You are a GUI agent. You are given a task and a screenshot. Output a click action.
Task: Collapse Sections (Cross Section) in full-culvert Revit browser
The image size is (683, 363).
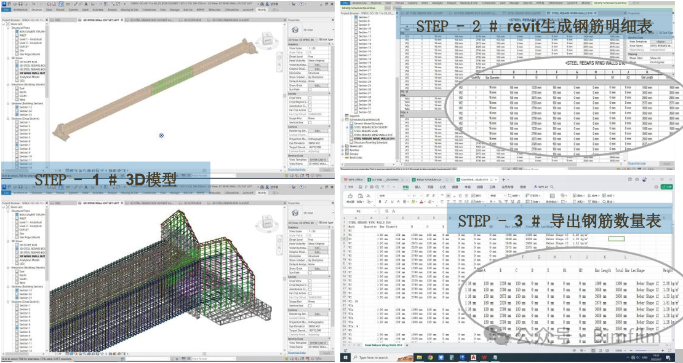tap(8, 119)
